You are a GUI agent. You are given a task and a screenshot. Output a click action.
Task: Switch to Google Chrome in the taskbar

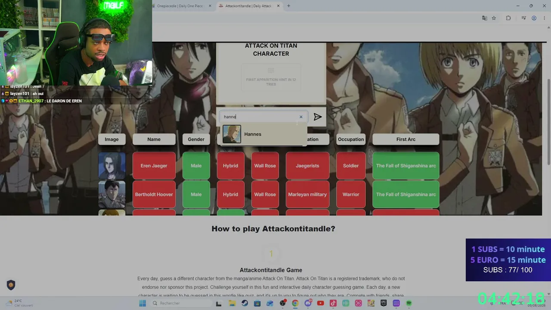[295, 304]
